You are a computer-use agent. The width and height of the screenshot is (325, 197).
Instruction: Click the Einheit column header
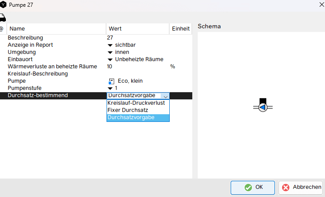181,29
